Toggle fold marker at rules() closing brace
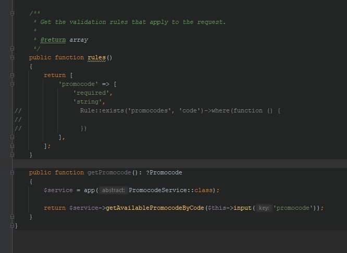The height and width of the screenshot is (253, 347). pyautogui.click(x=13, y=155)
